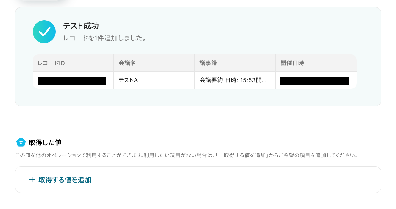This screenshot has height=209, width=396.
Task: Click the empty area of the 取得する値を追加 box
Action: pos(232,180)
